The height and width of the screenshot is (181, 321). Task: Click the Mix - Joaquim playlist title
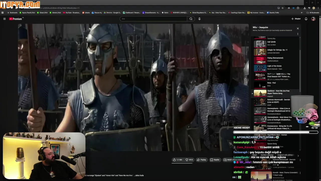260,27
